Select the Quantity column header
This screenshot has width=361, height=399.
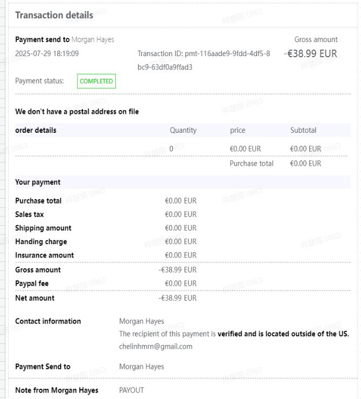pos(183,130)
